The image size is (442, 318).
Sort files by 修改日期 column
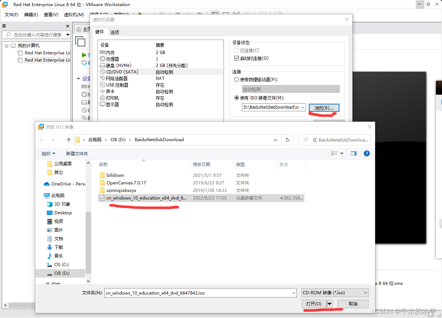[x=212, y=165]
